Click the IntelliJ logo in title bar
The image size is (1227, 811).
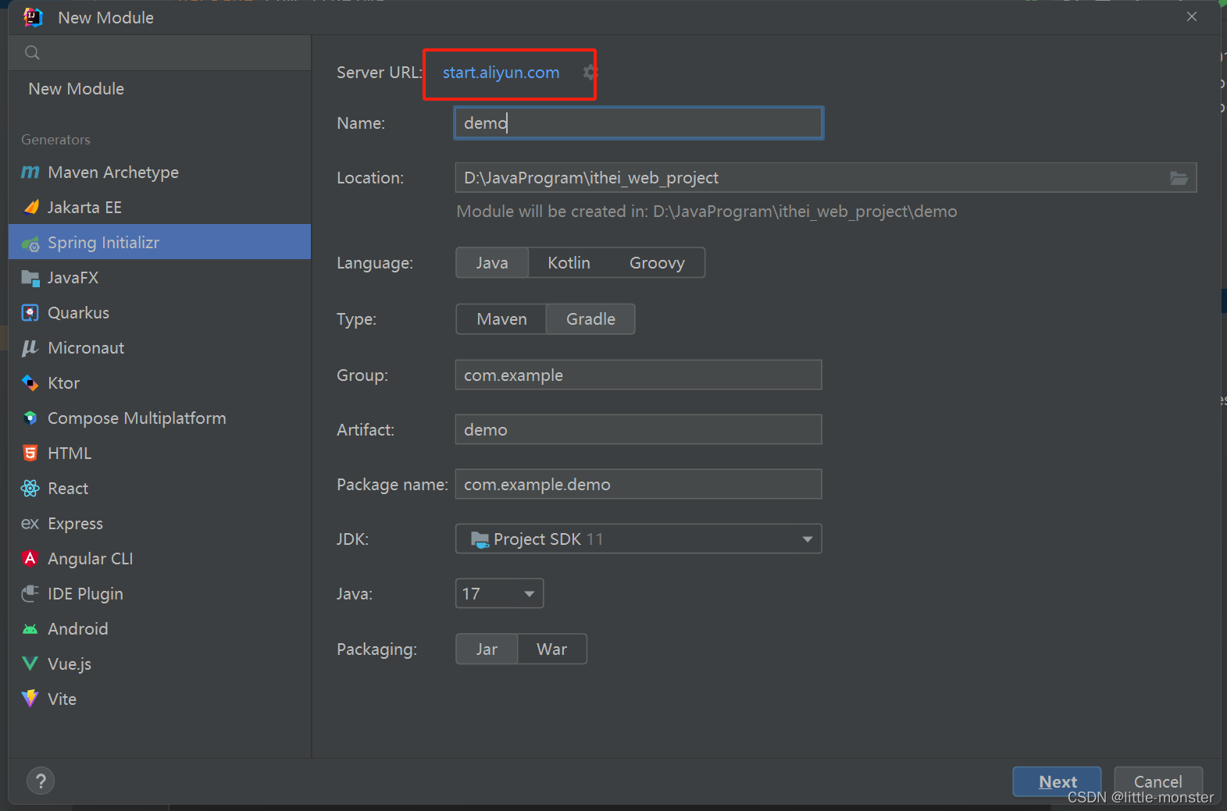click(33, 17)
